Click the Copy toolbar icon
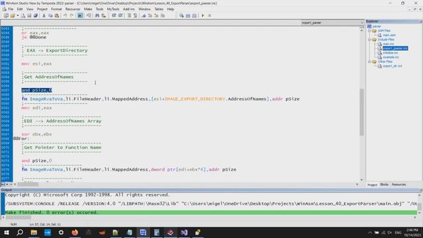Screen dimensions: 423x238 point(50,16)
